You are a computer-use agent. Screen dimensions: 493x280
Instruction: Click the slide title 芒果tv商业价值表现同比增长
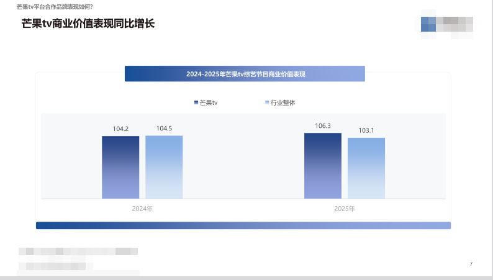click(x=88, y=24)
